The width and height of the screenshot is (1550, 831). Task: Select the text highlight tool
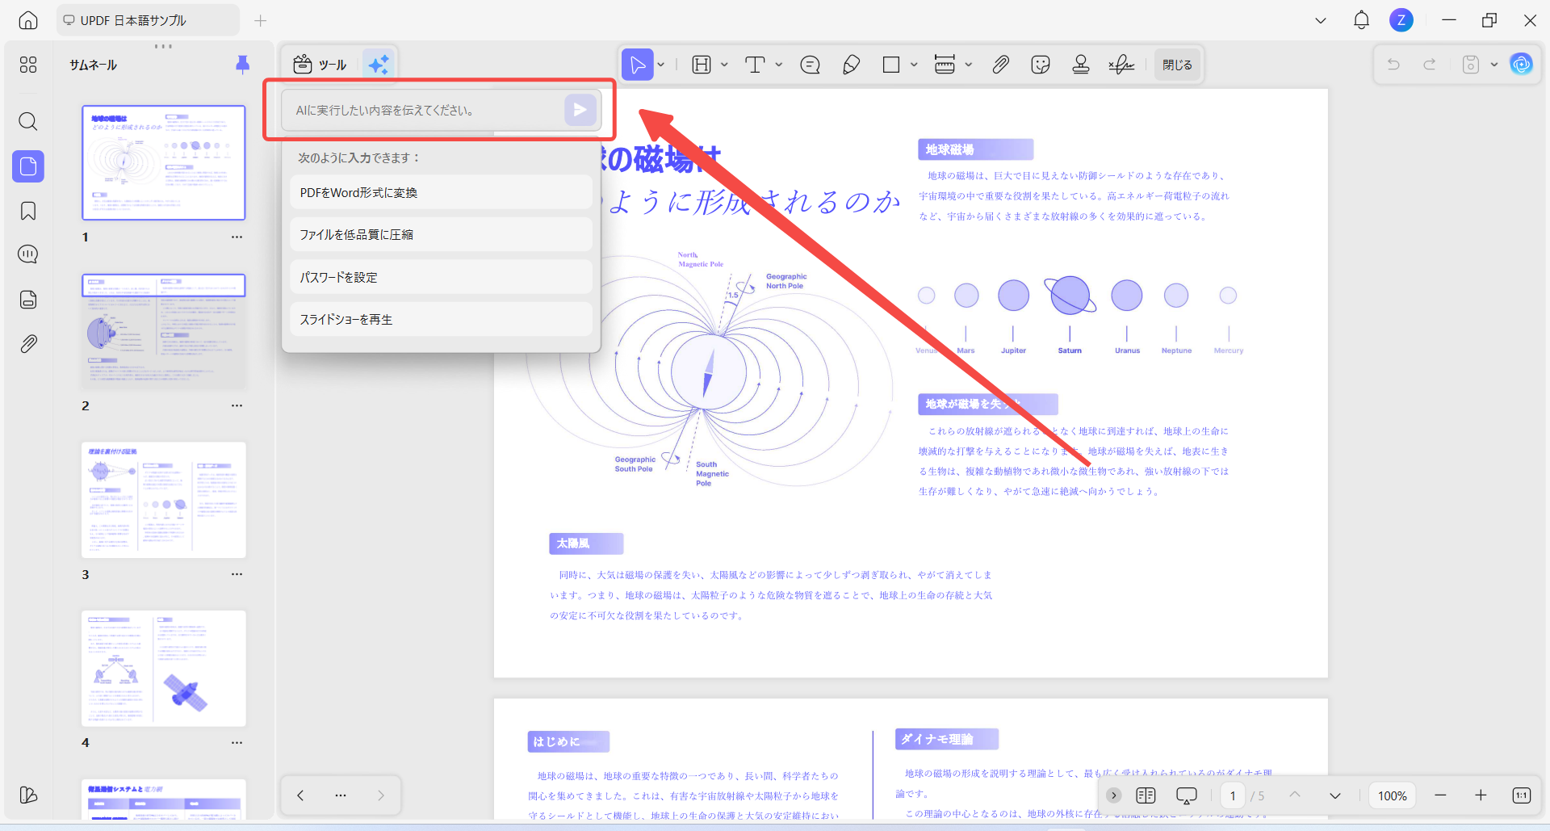(x=702, y=65)
